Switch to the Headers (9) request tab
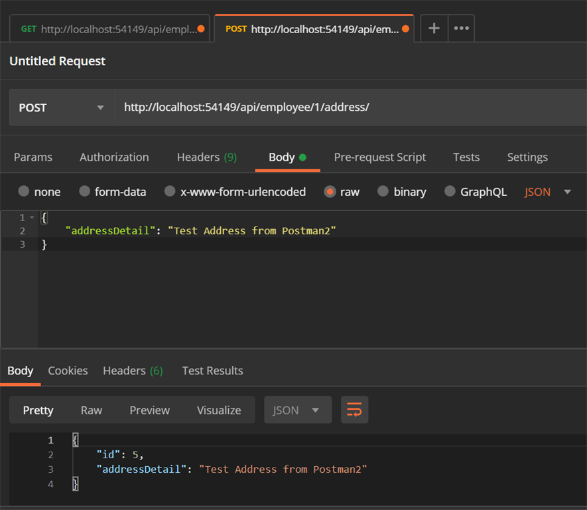The height and width of the screenshot is (510, 587). 206,157
